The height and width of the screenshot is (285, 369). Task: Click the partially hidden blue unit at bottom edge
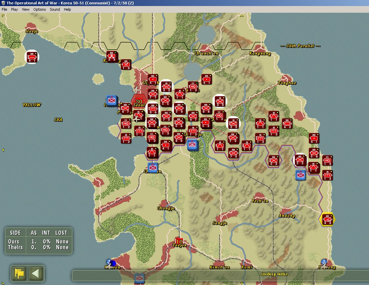tap(139, 278)
